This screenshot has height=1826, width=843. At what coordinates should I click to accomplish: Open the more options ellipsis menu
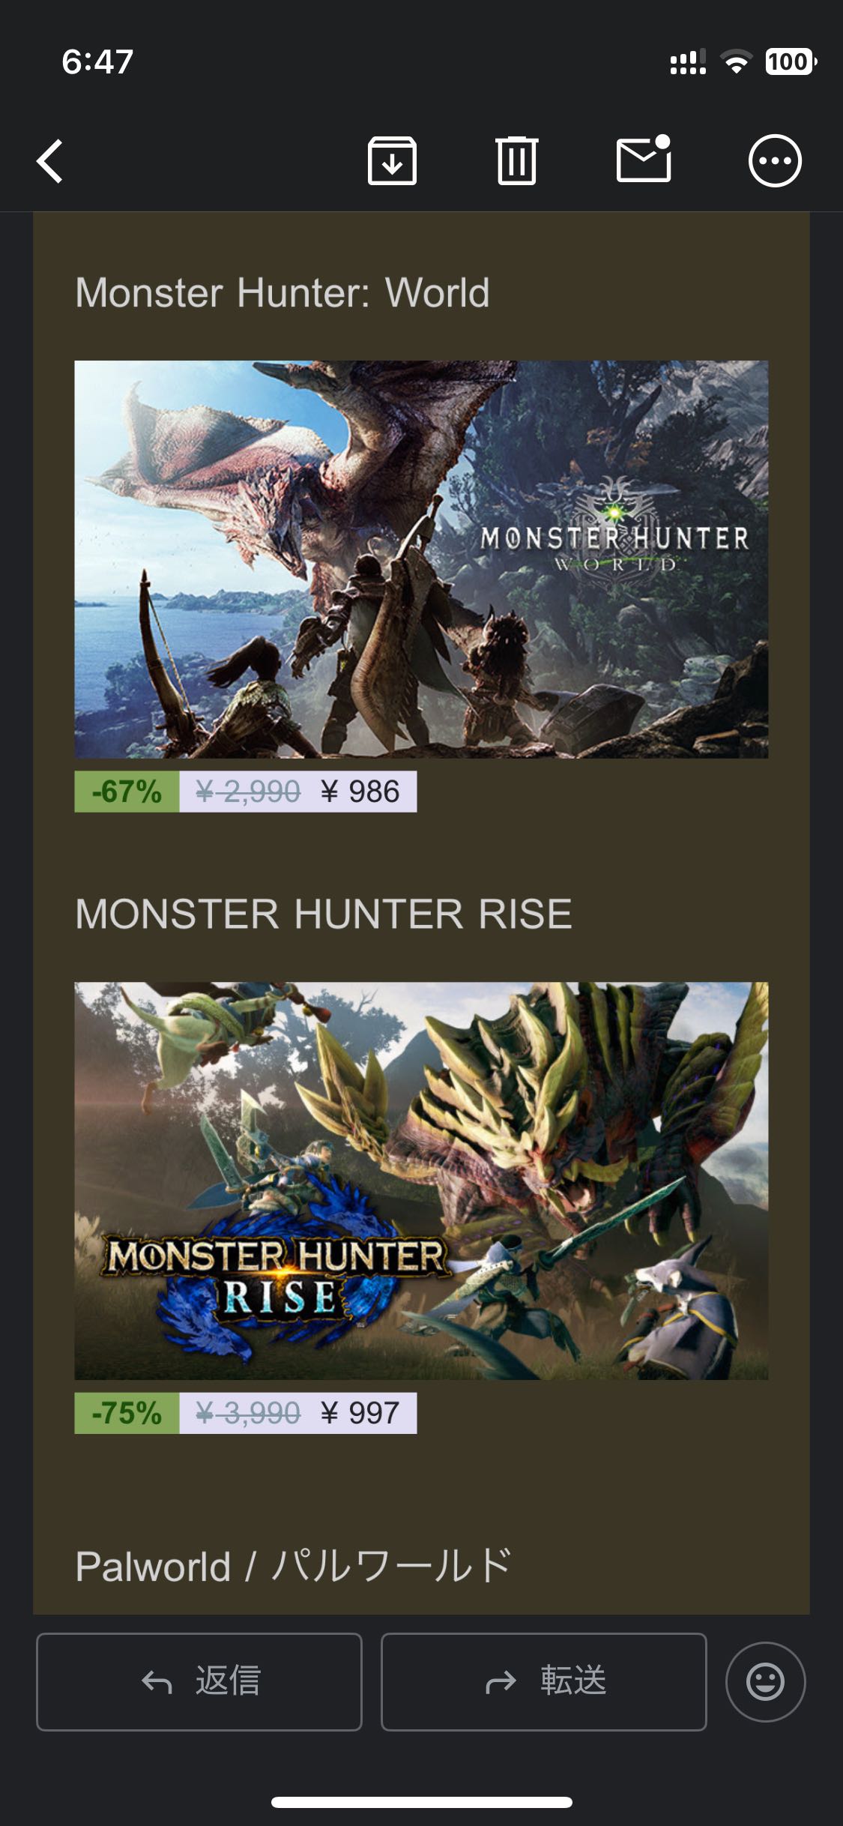(x=775, y=160)
